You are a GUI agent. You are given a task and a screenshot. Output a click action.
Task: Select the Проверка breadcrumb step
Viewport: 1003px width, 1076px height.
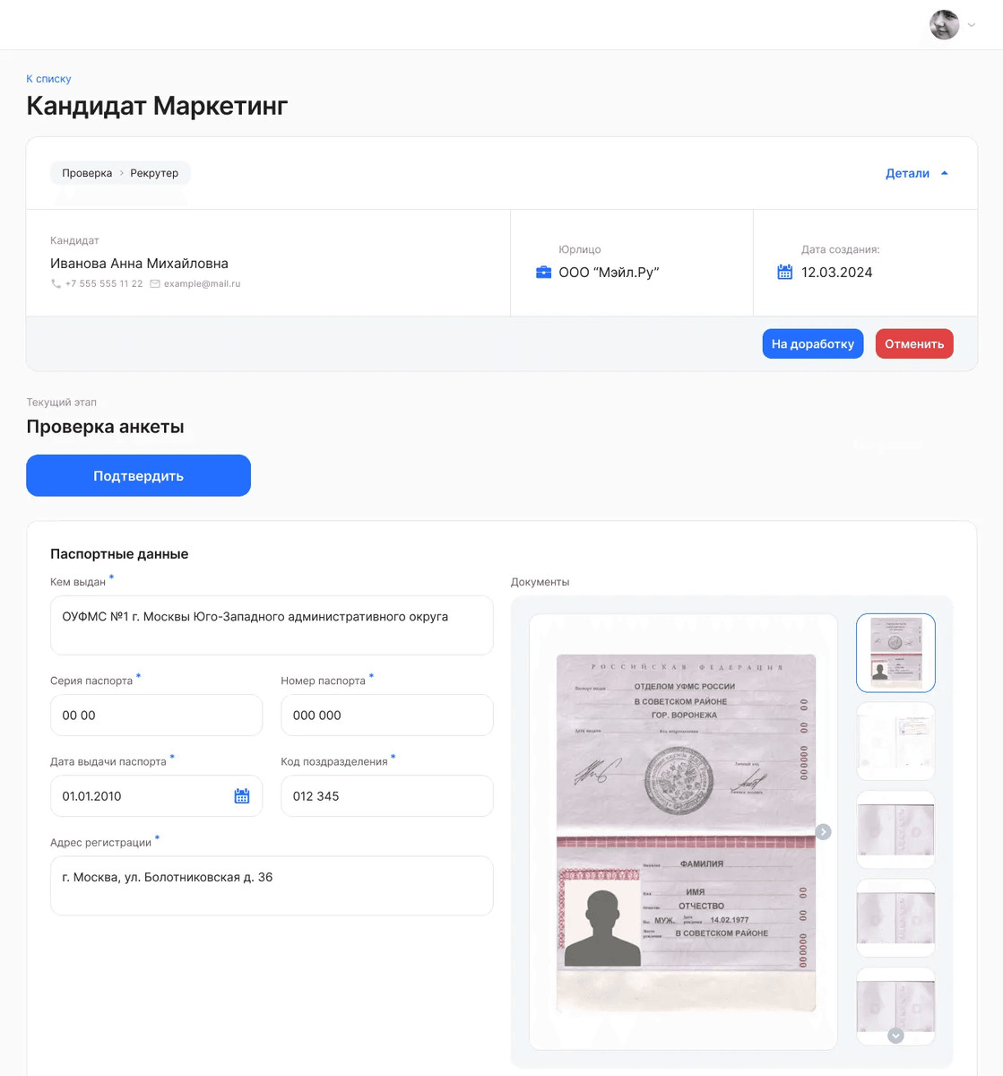point(87,173)
